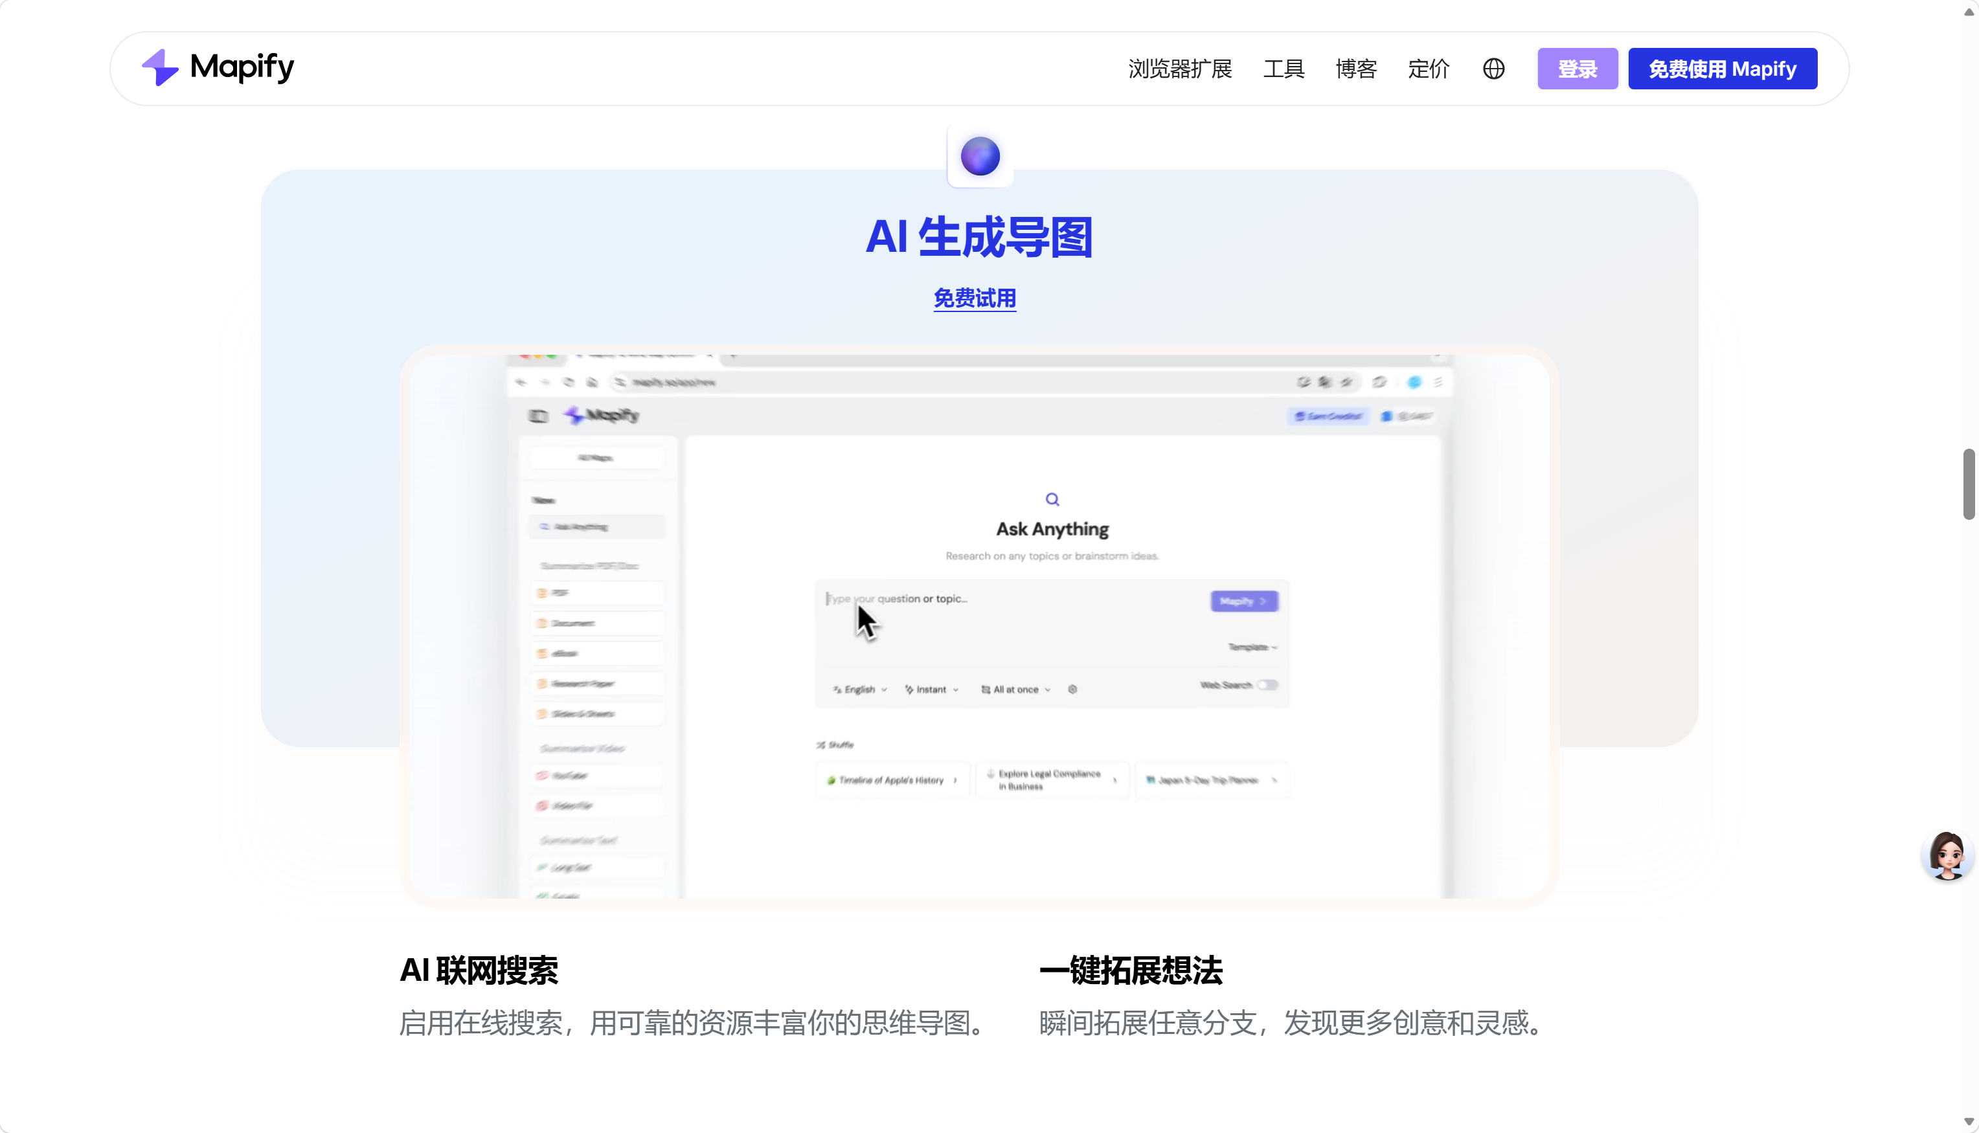The height and width of the screenshot is (1133, 1979).
Task: Click the 免费使用 Mapify button
Action: [x=1722, y=69]
